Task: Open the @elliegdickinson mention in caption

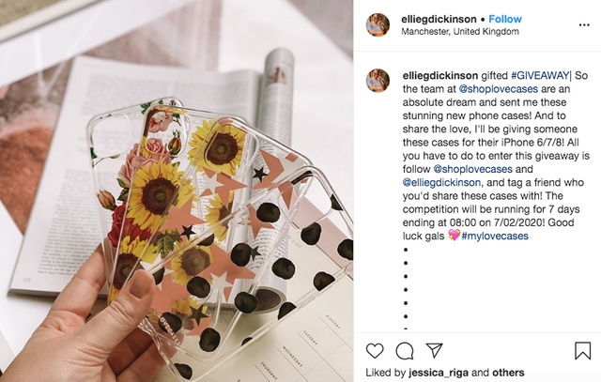Action: click(441, 182)
